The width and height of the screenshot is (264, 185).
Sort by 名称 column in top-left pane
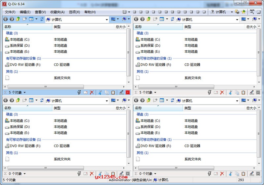pyautogui.click(x=27, y=27)
